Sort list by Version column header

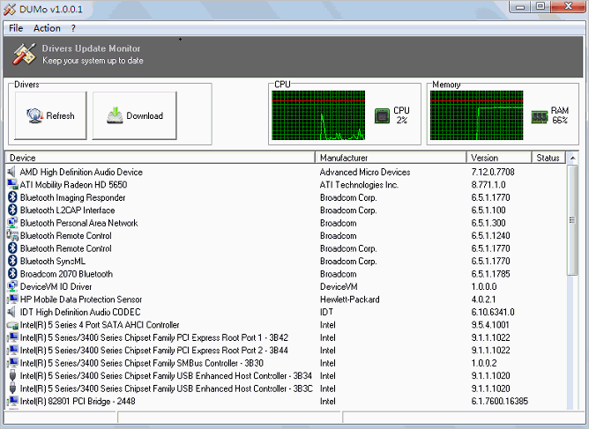click(x=499, y=158)
